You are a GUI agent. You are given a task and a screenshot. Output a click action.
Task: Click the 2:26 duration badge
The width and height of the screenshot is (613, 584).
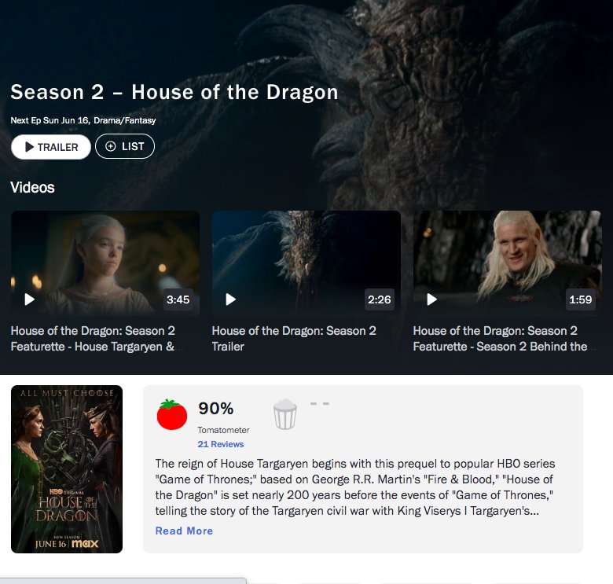coord(380,299)
